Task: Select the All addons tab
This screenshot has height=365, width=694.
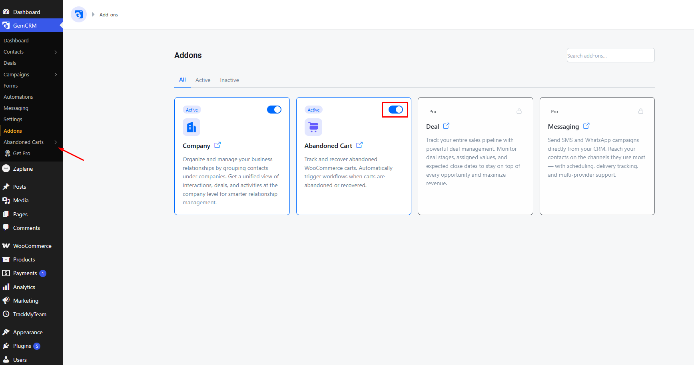Action: 182,80
